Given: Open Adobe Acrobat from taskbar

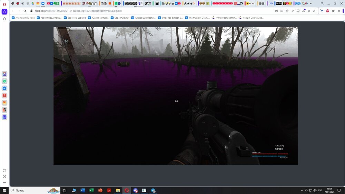Looking at the screenshot, I should pos(109,190).
